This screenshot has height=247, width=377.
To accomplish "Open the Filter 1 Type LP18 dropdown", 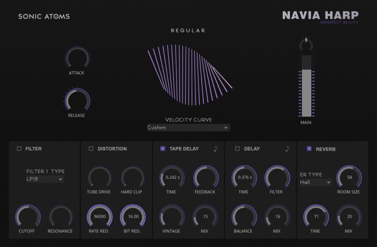I will 45,179.
